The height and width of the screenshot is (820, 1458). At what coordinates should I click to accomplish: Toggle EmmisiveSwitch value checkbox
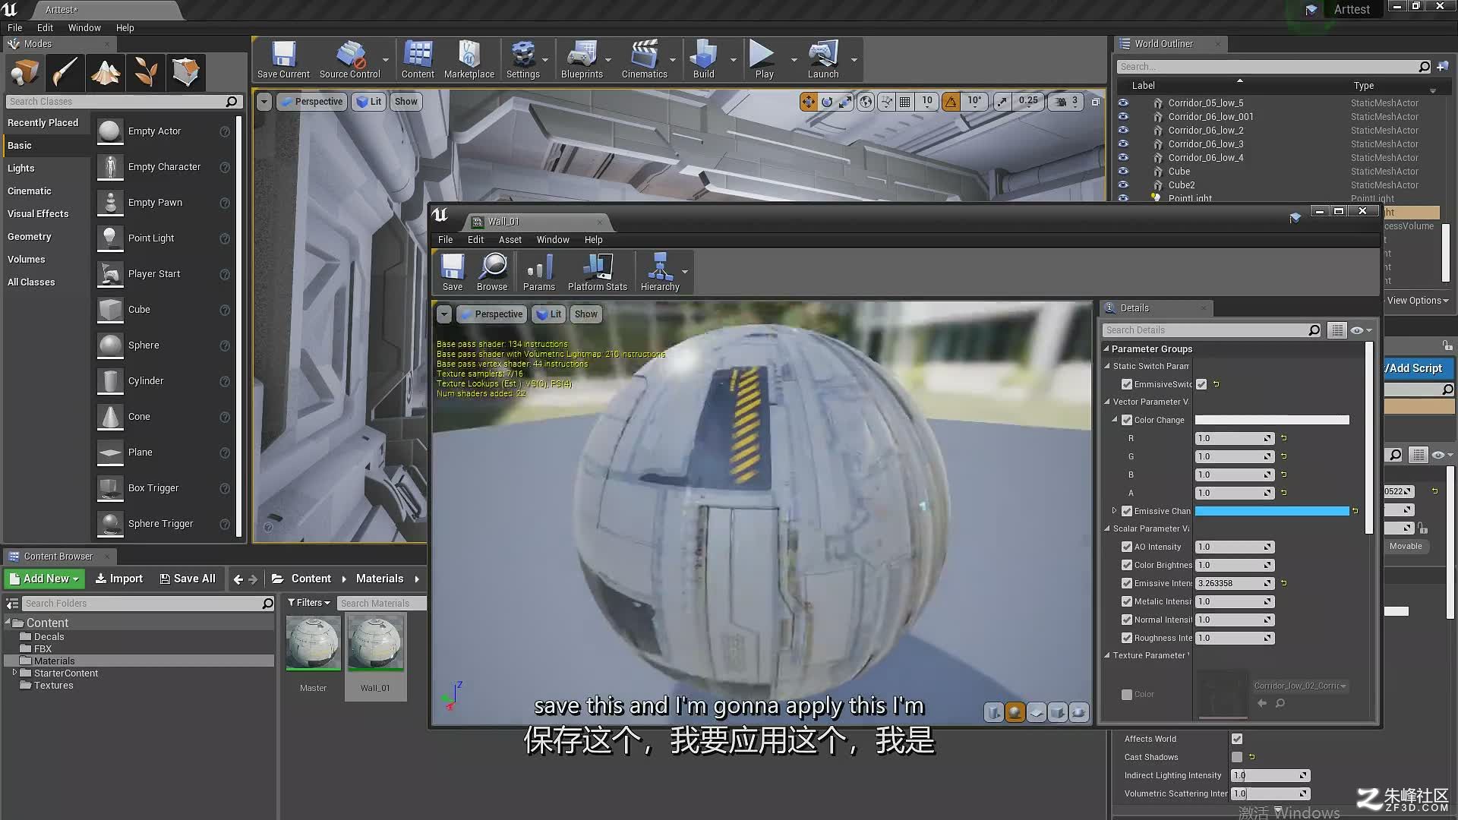(1201, 384)
